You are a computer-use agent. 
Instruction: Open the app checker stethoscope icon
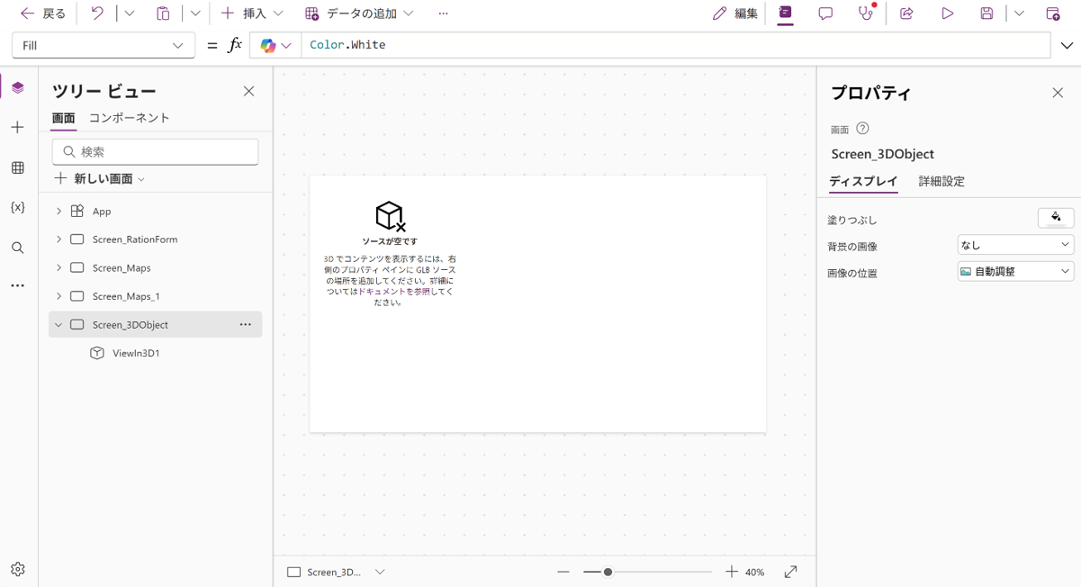(x=865, y=14)
